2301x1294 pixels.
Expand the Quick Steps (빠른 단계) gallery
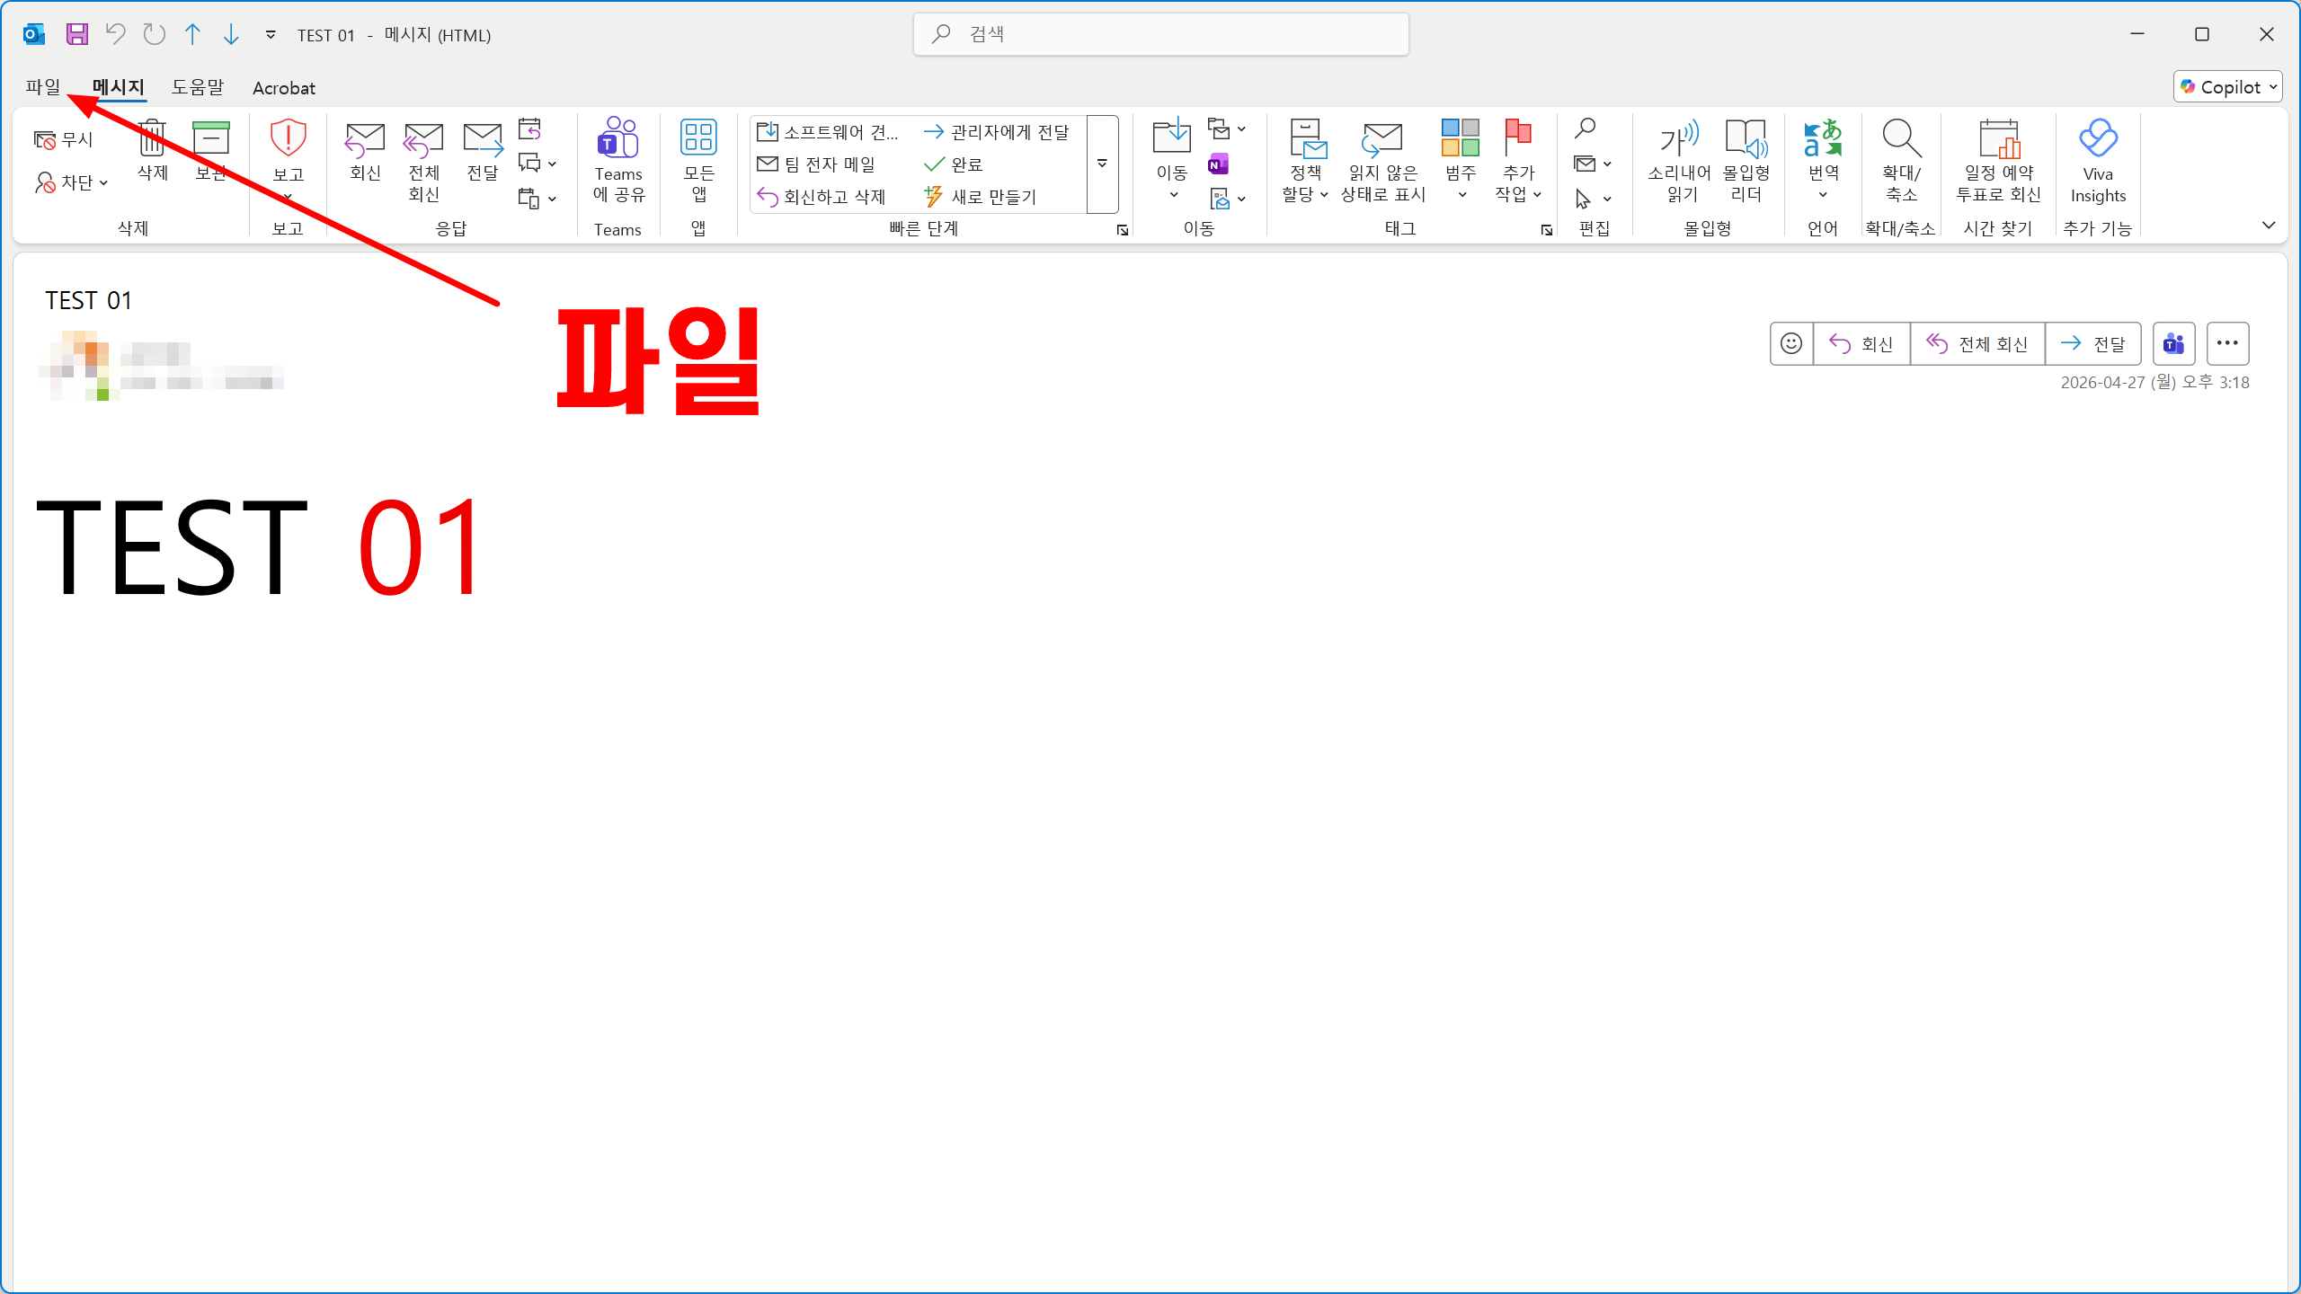[x=1102, y=164]
